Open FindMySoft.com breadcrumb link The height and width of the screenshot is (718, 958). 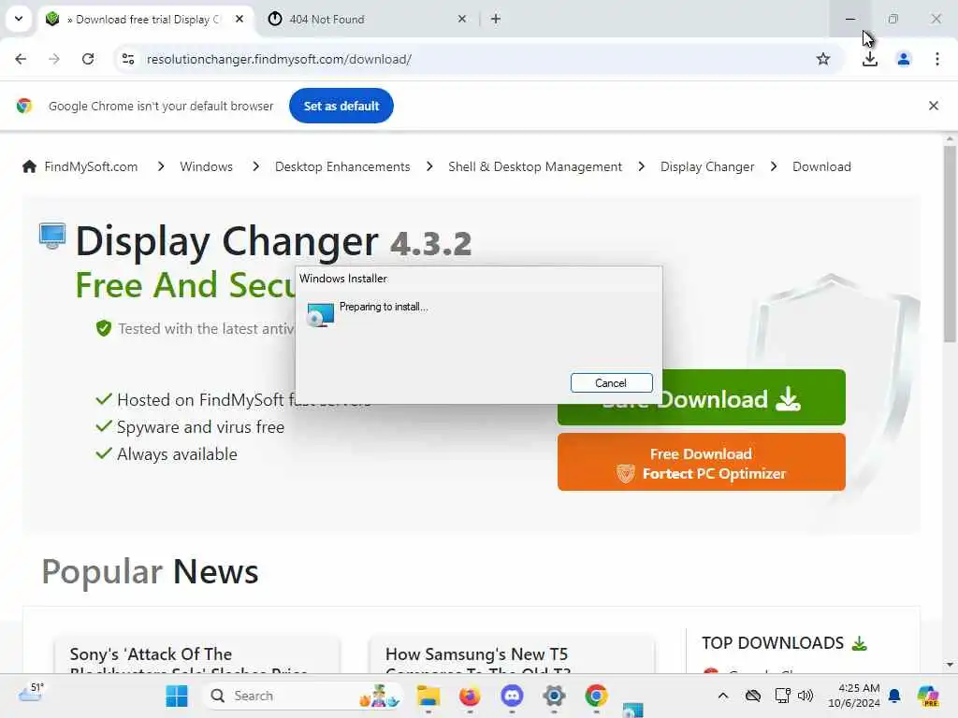point(91,166)
